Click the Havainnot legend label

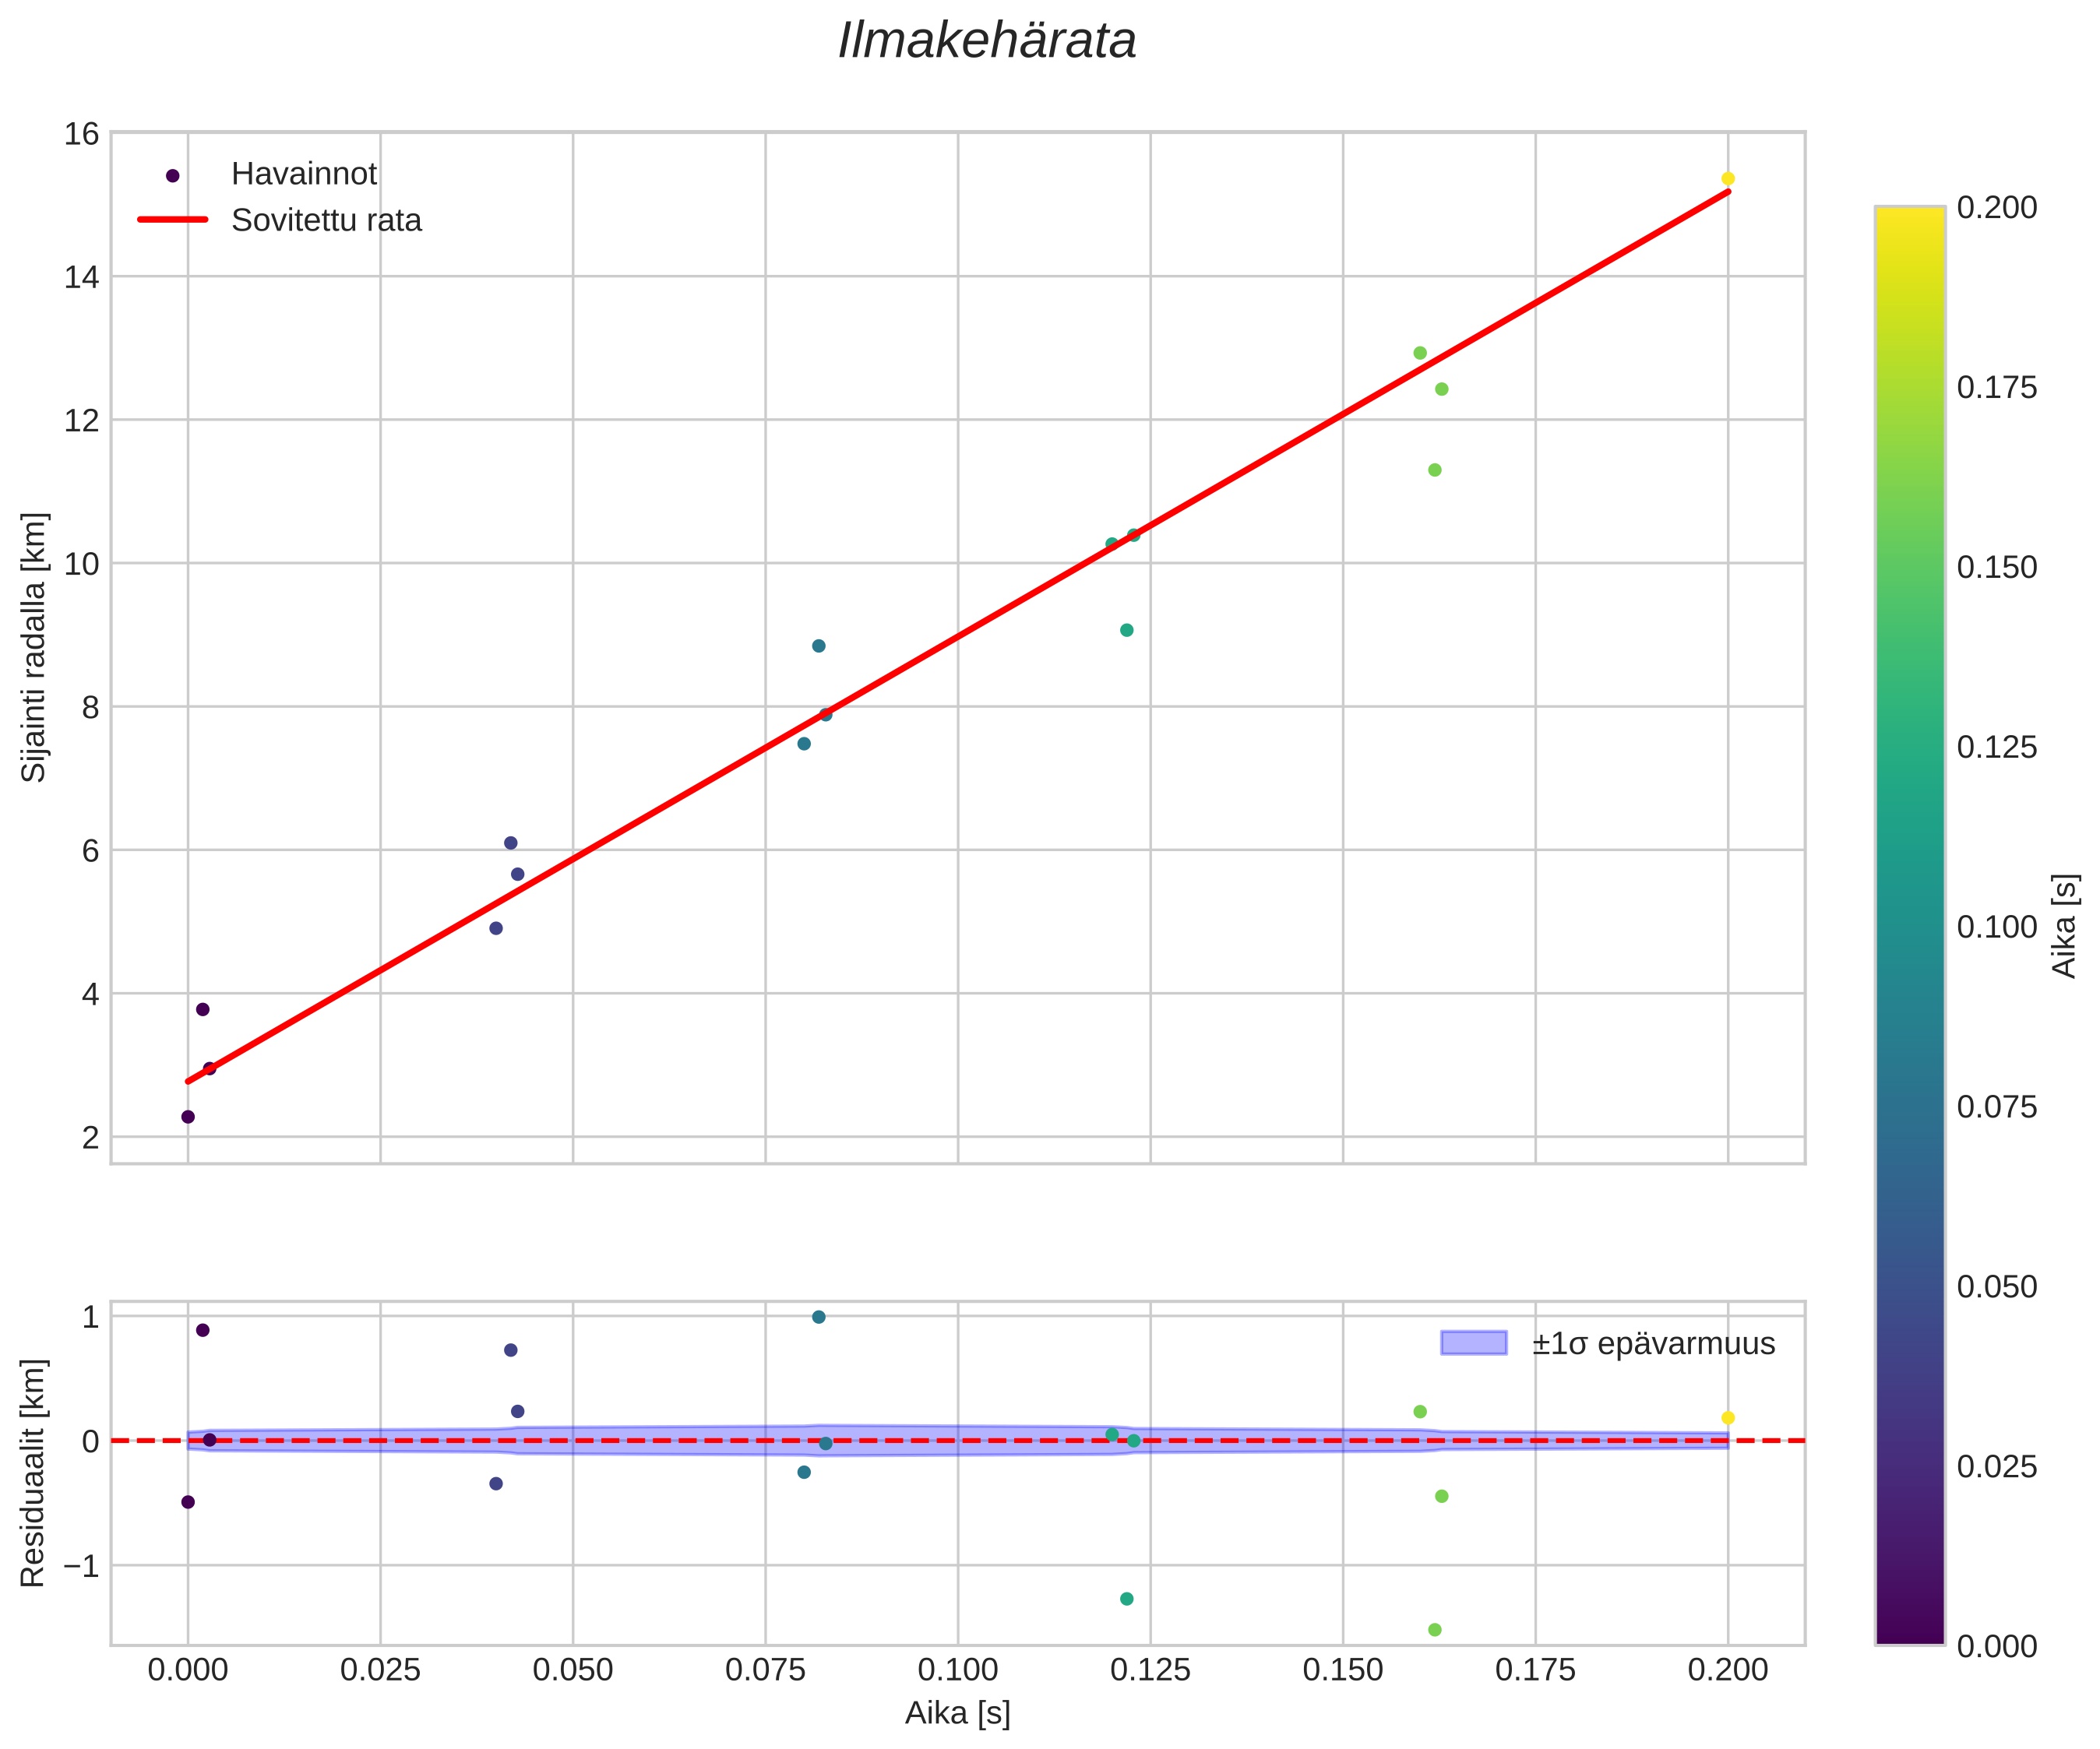(x=303, y=174)
